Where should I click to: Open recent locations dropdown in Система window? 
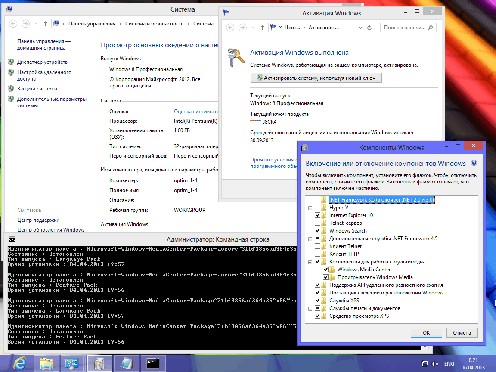pyautogui.click(x=36, y=24)
